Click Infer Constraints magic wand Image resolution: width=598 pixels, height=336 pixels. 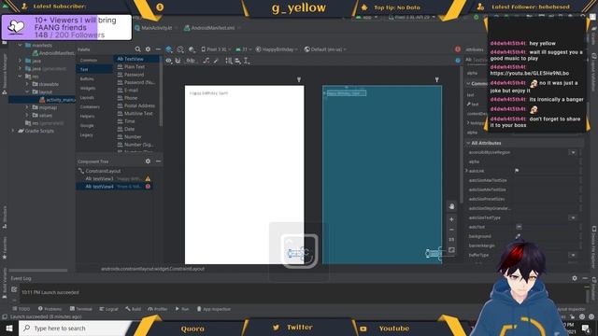(x=216, y=61)
